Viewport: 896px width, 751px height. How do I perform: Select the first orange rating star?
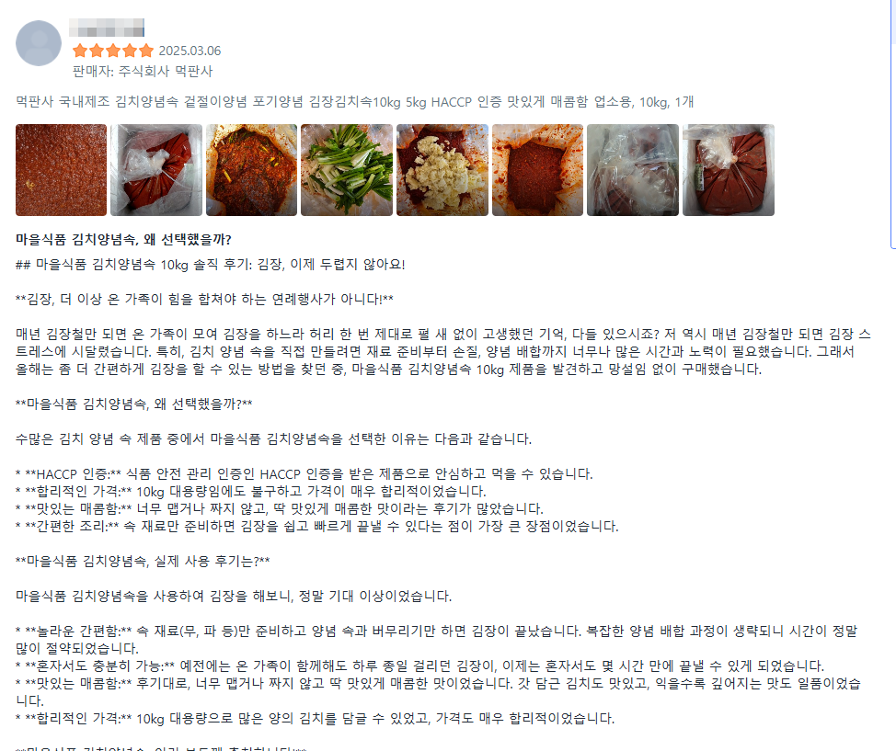pyautogui.click(x=80, y=51)
